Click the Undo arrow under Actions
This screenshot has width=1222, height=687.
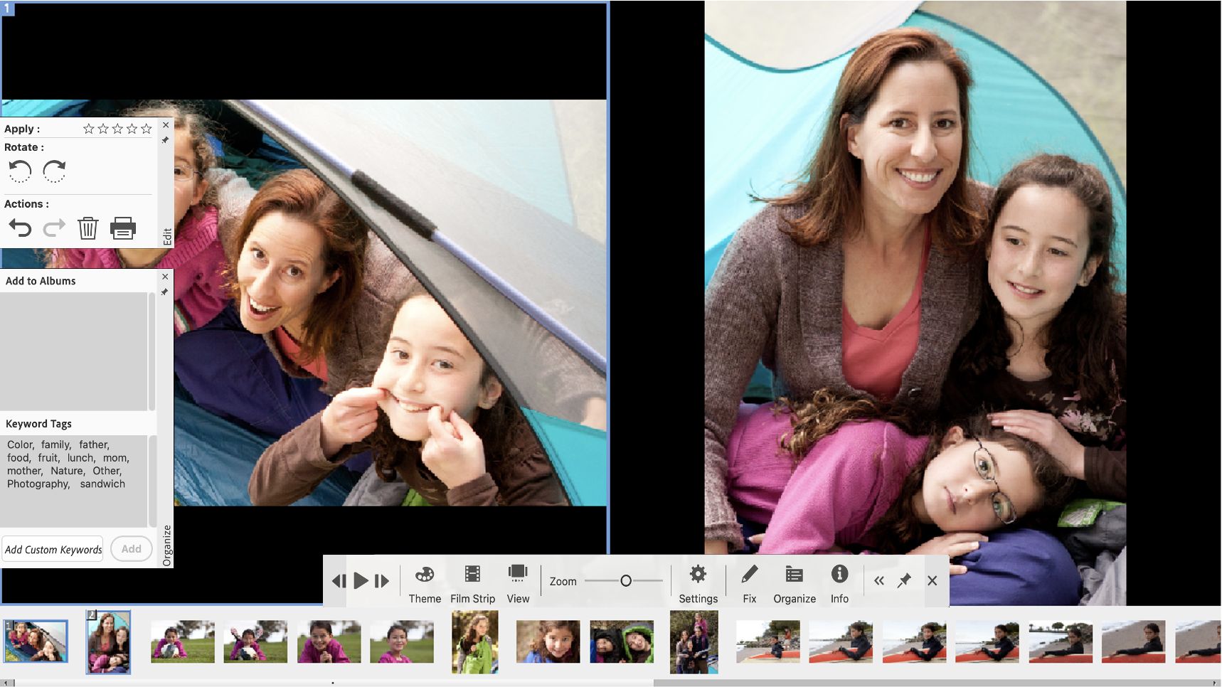[x=20, y=228]
